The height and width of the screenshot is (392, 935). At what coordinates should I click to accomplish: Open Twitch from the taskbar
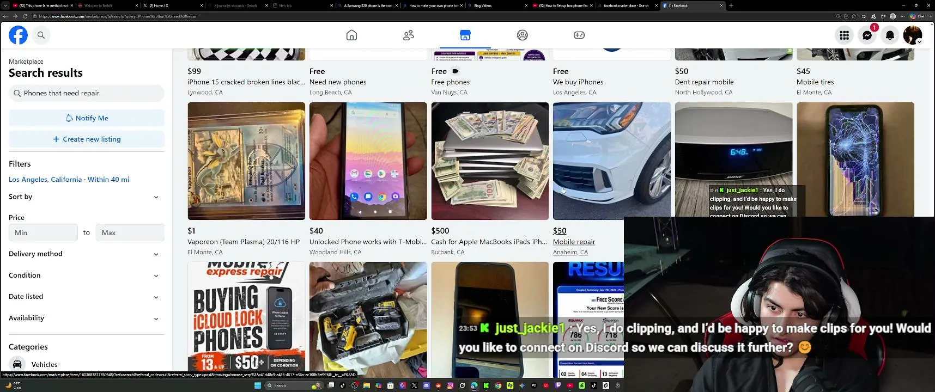[x=558, y=385]
